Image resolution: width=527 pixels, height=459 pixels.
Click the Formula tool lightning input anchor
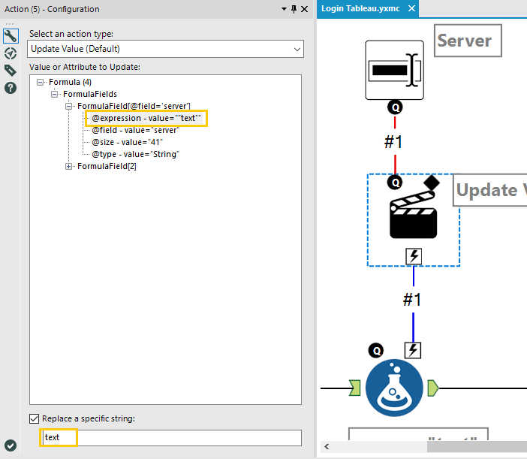[413, 351]
